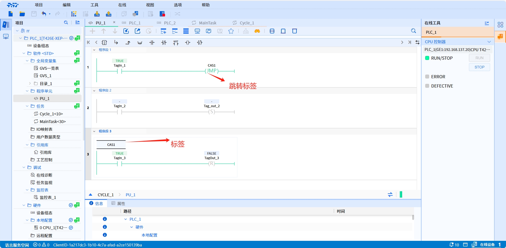
Task: Insert a normally closed contact
Action: coord(164,42)
